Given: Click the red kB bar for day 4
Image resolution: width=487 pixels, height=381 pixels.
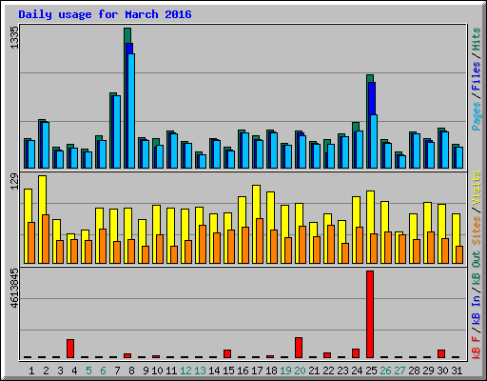Looking at the screenshot, I should tap(70, 349).
